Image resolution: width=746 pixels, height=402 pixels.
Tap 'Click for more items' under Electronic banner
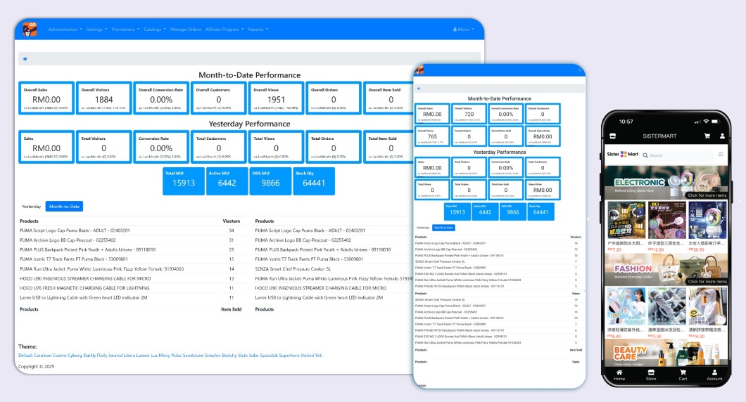pos(707,195)
